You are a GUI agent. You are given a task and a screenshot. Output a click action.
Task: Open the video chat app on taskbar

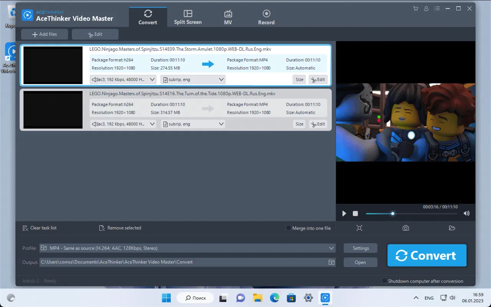click(241, 298)
